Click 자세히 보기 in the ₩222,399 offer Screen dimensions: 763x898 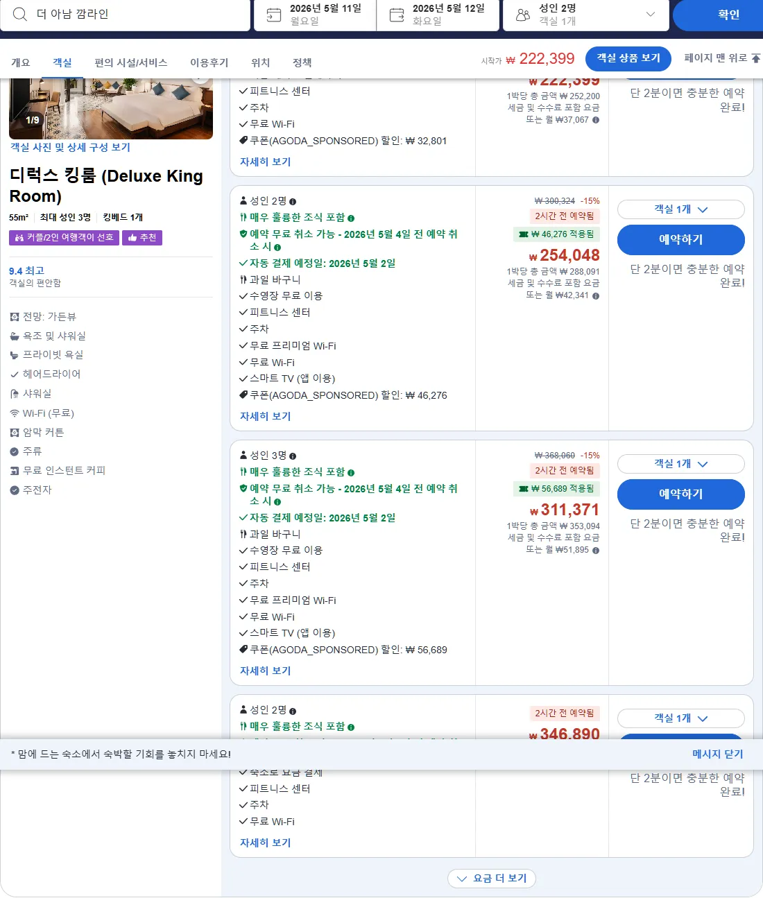tap(266, 162)
